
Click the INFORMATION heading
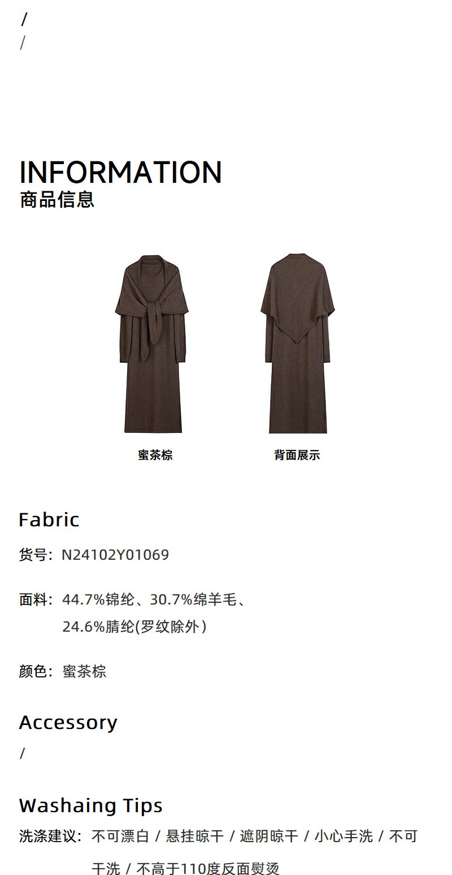click(121, 172)
